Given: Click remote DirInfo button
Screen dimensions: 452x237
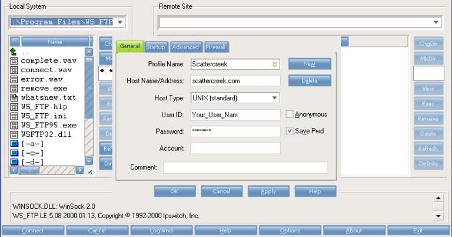Looking at the screenshot, I should click(428, 164).
